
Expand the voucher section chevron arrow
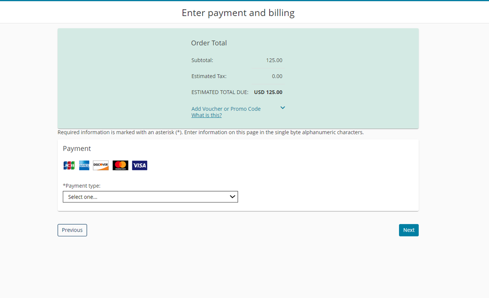[283, 108]
